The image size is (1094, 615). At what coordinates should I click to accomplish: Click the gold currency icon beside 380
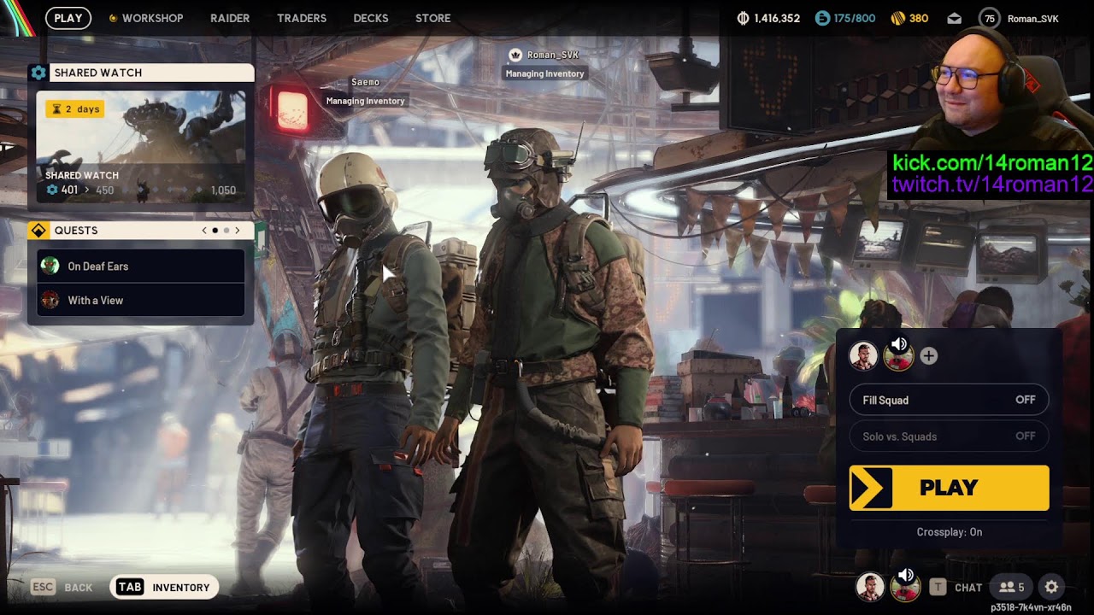[897, 18]
